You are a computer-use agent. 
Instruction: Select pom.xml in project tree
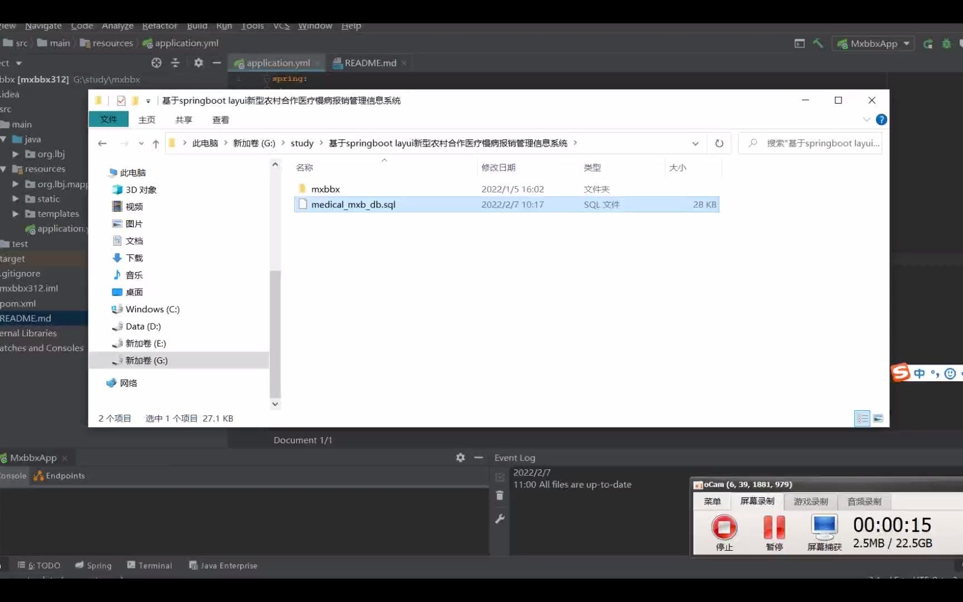pyautogui.click(x=18, y=303)
